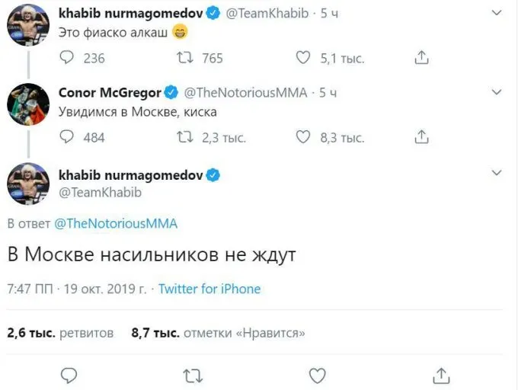View the 8,7 тыс. likes list
518x390 pixels.
tap(218, 333)
